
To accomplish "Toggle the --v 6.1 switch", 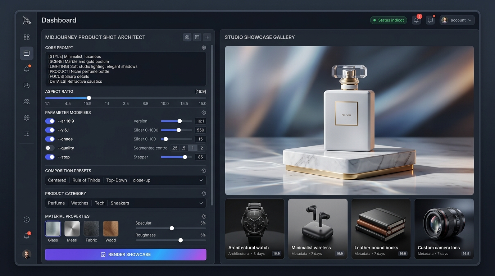I will 50,130.
